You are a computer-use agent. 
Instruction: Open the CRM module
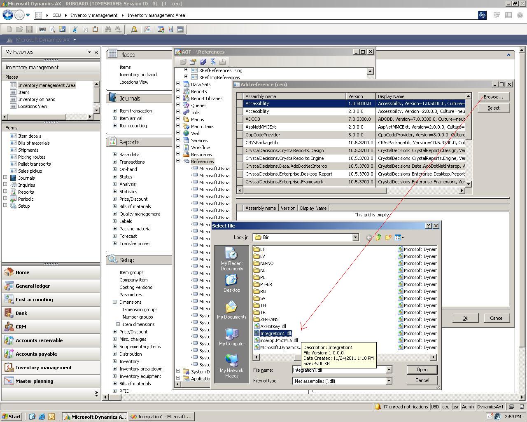(51, 327)
